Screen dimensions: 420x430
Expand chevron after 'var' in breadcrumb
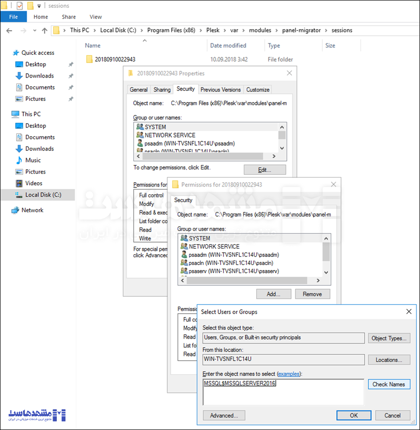[243, 31]
